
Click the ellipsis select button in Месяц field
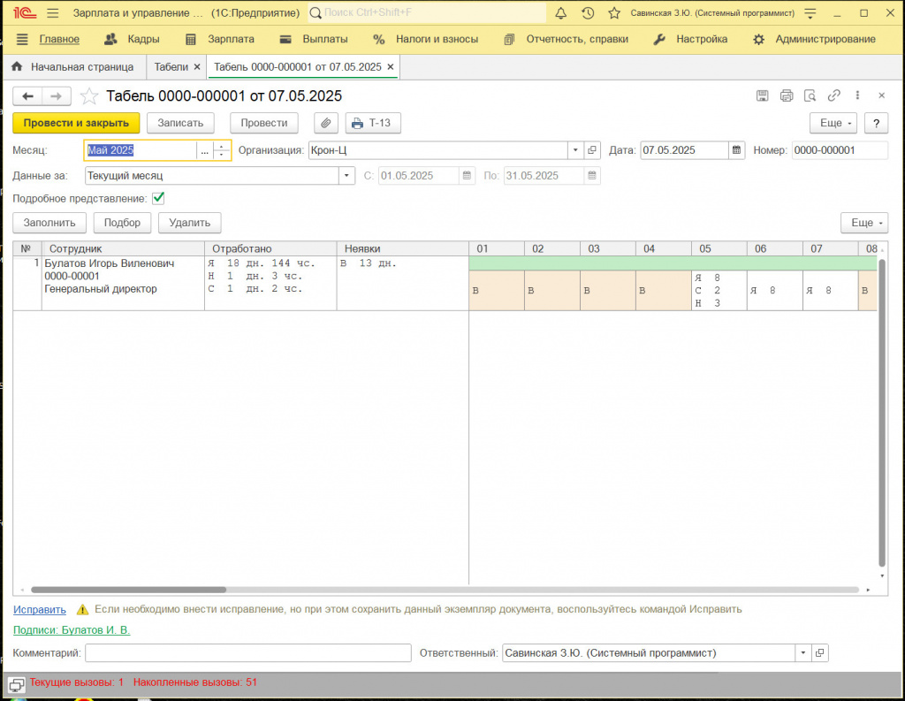pos(204,150)
